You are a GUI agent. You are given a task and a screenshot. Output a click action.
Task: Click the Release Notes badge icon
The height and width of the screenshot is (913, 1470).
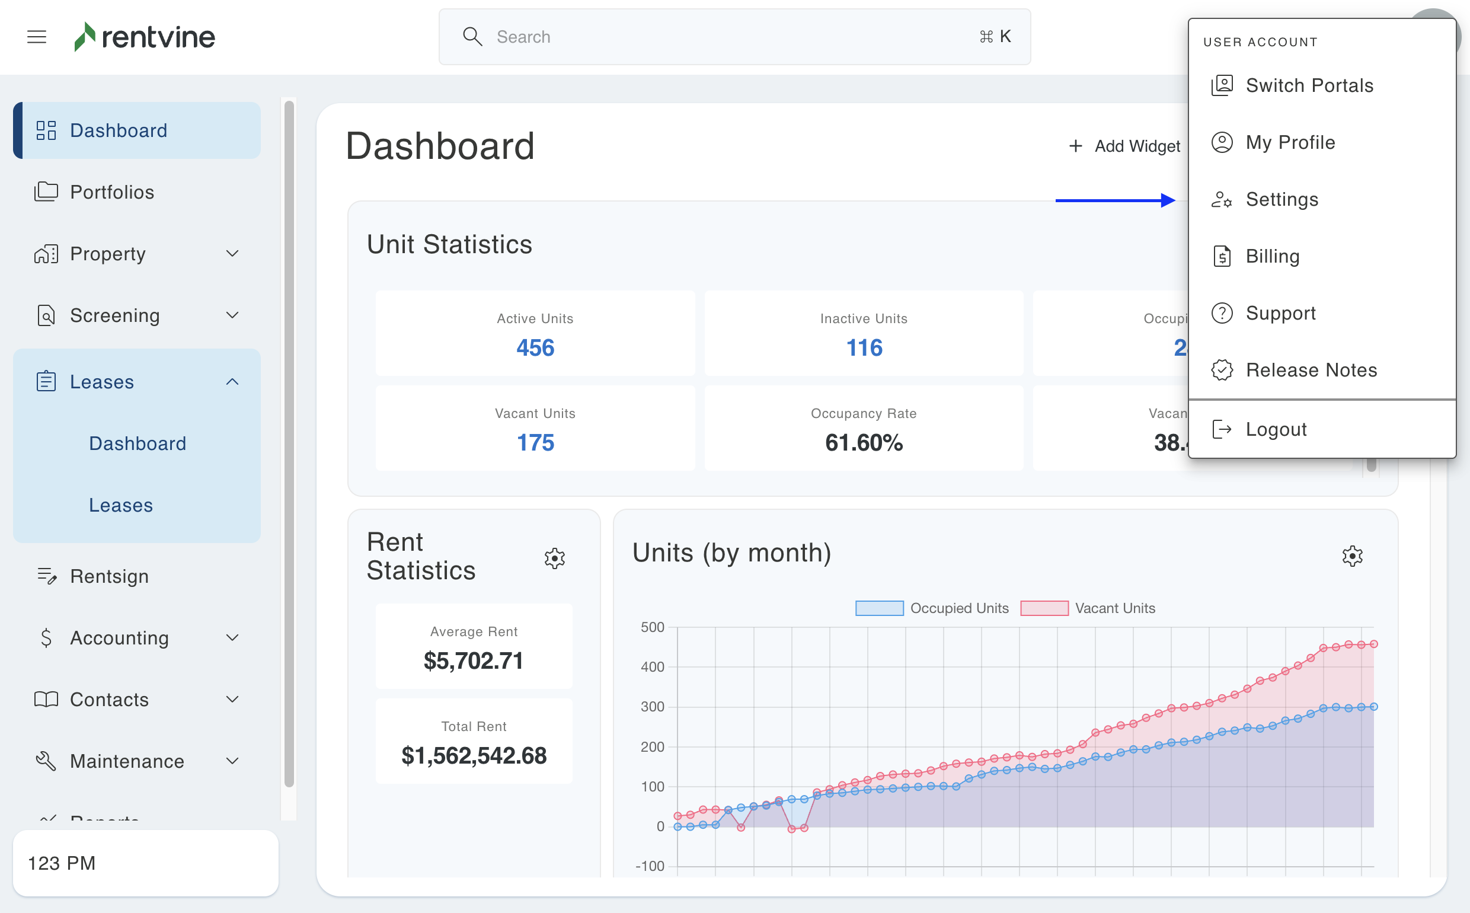coord(1222,369)
